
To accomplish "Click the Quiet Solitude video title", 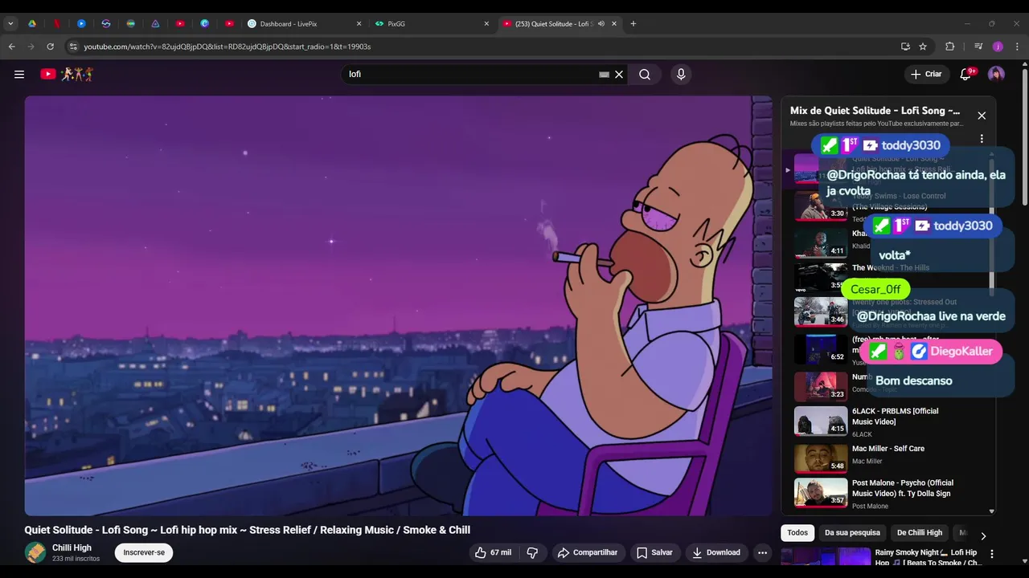I will click(x=248, y=530).
